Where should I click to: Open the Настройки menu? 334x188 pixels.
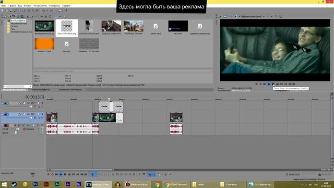pyautogui.click(x=54, y=6)
